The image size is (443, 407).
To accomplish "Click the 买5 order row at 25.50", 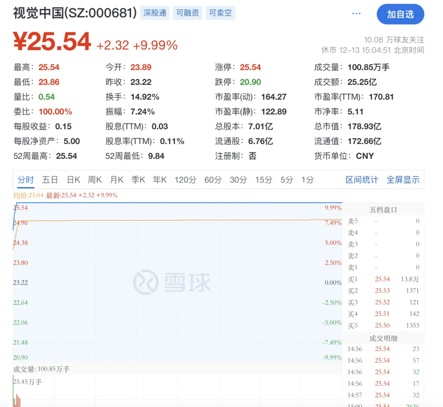I will [x=384, y=326].
